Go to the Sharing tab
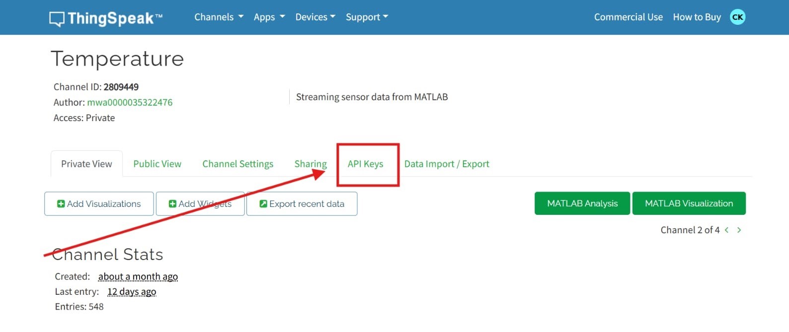789x332 pixels. point(311,164)
